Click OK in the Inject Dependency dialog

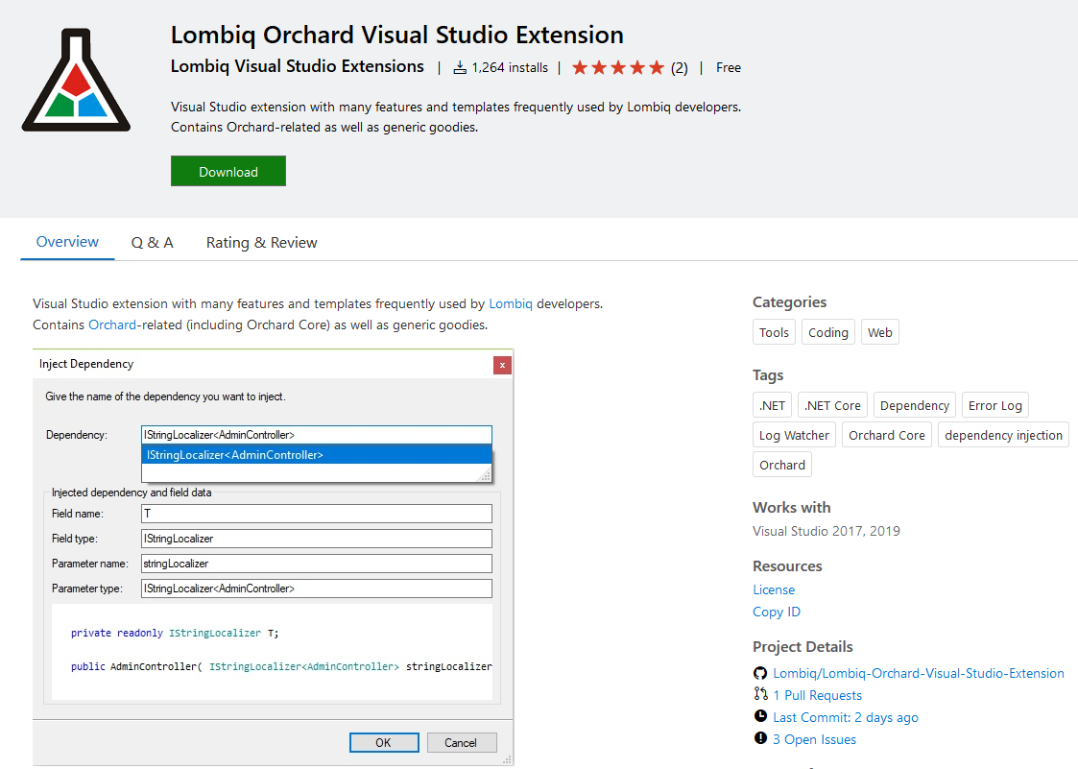pos(384,743)
